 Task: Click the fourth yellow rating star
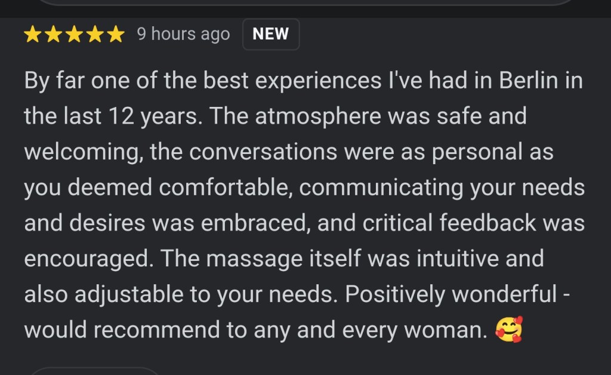tap(94, 35)
